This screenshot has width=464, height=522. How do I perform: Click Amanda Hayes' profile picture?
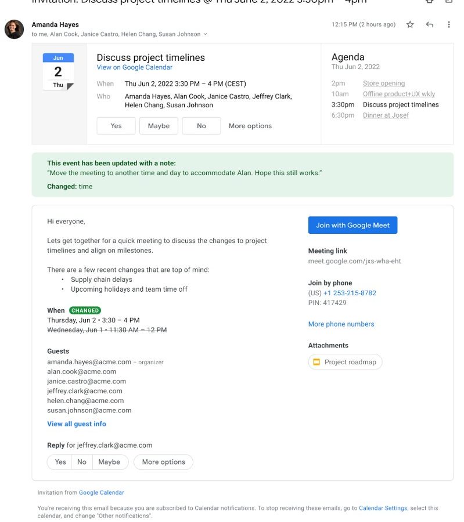point(14,29)
